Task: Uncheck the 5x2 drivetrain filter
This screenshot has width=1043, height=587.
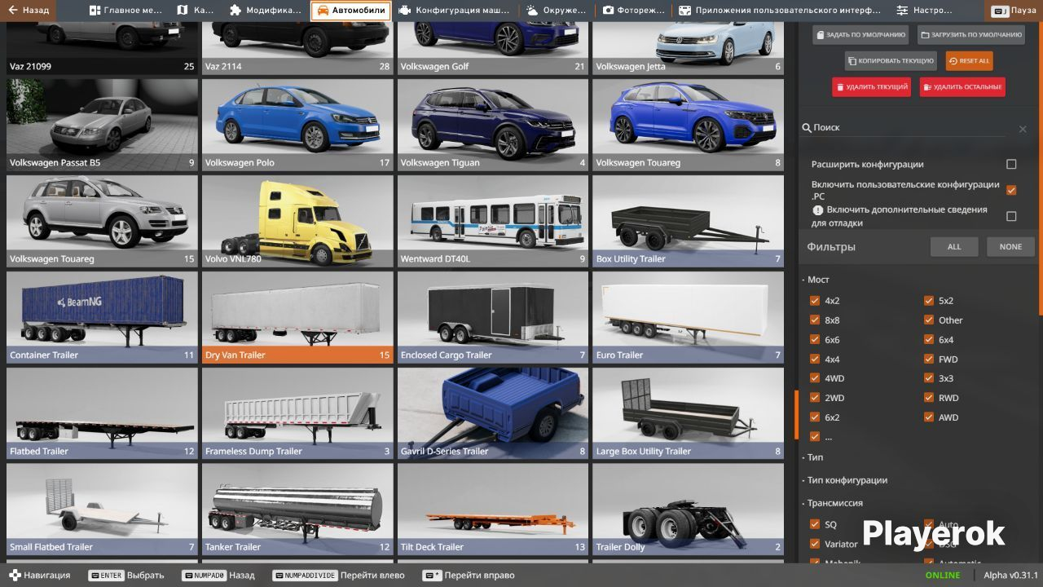Action: pyautogui.click(x=929, y=301)
